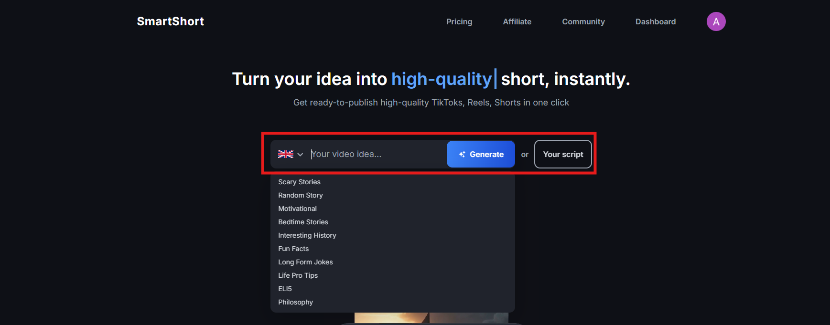The image size is (830, 325).
Task: Expand the language chevron dropdown
Action: 300,154
